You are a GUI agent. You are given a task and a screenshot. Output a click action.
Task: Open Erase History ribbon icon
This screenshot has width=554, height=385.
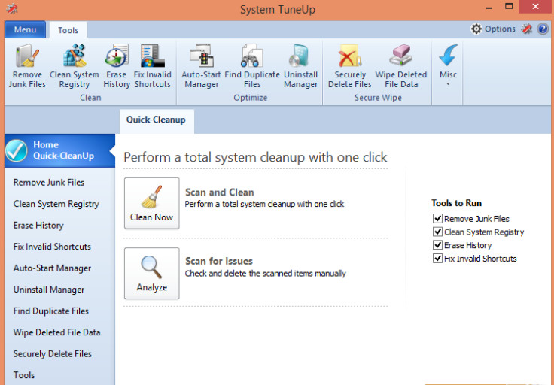point(116,66)
